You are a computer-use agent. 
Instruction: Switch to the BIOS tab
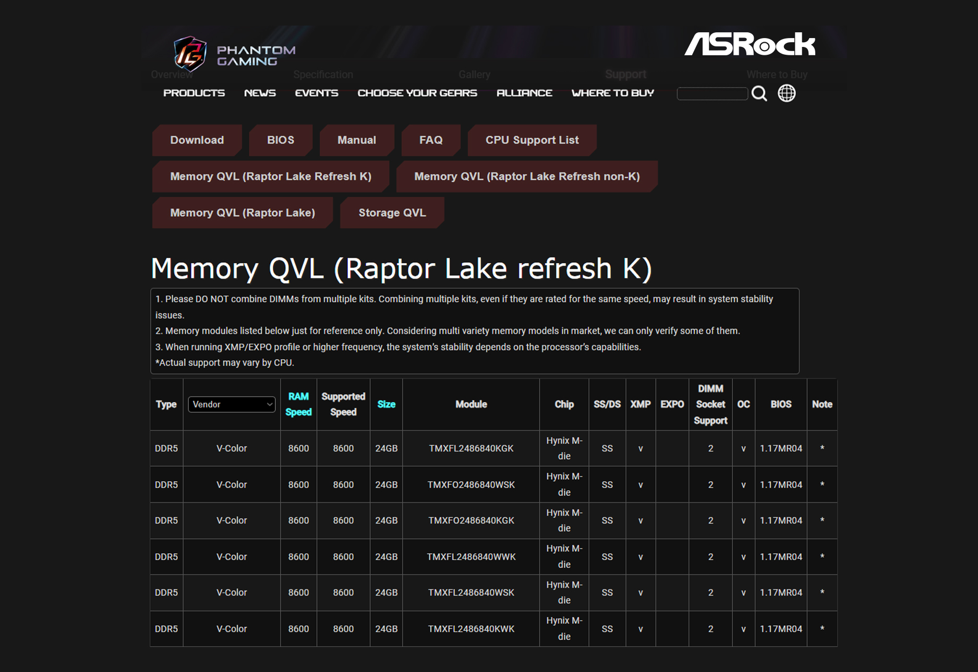pos(281,140)
